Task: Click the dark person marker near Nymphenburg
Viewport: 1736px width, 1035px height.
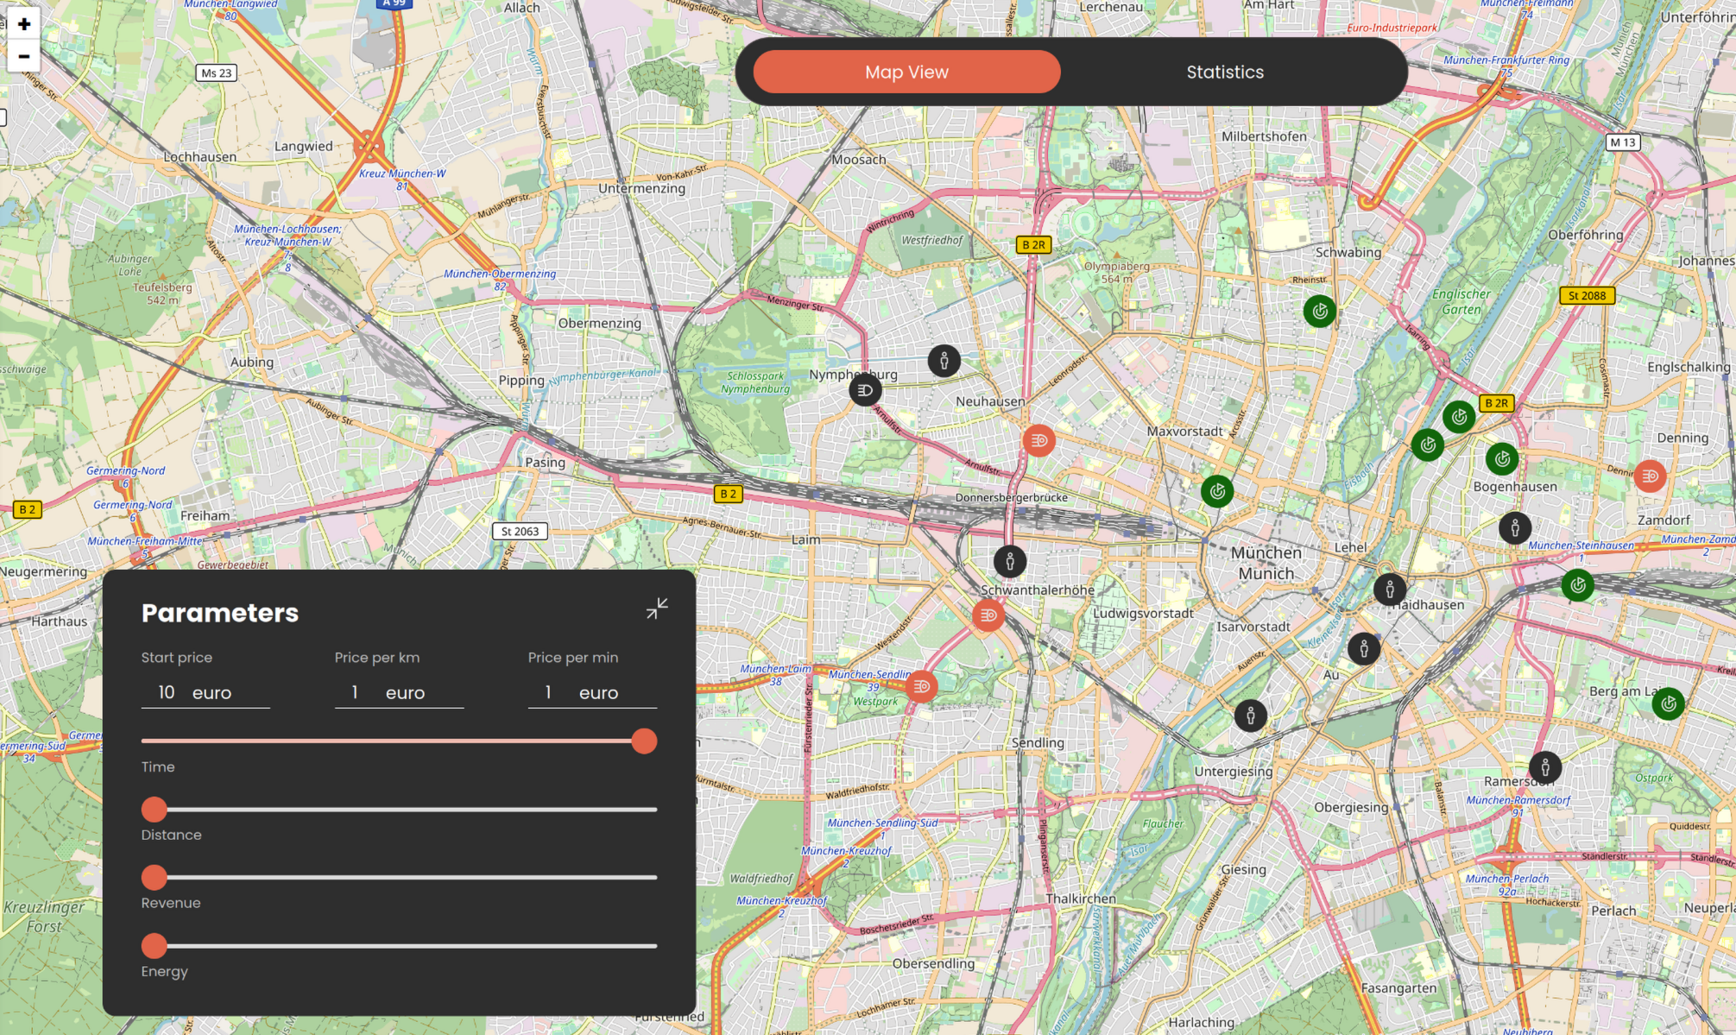Action: 944,360
